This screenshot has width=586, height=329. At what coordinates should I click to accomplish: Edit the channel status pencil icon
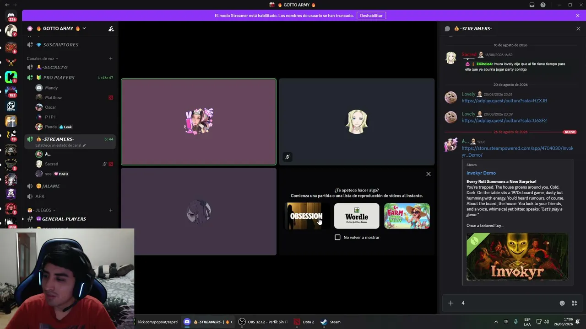click(x=84, y=145)
